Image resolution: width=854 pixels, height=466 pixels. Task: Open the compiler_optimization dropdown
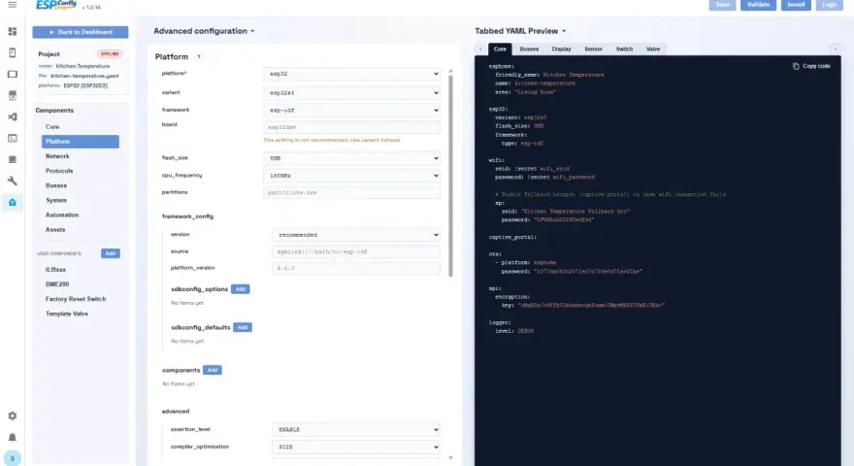[x=356, y=447]
